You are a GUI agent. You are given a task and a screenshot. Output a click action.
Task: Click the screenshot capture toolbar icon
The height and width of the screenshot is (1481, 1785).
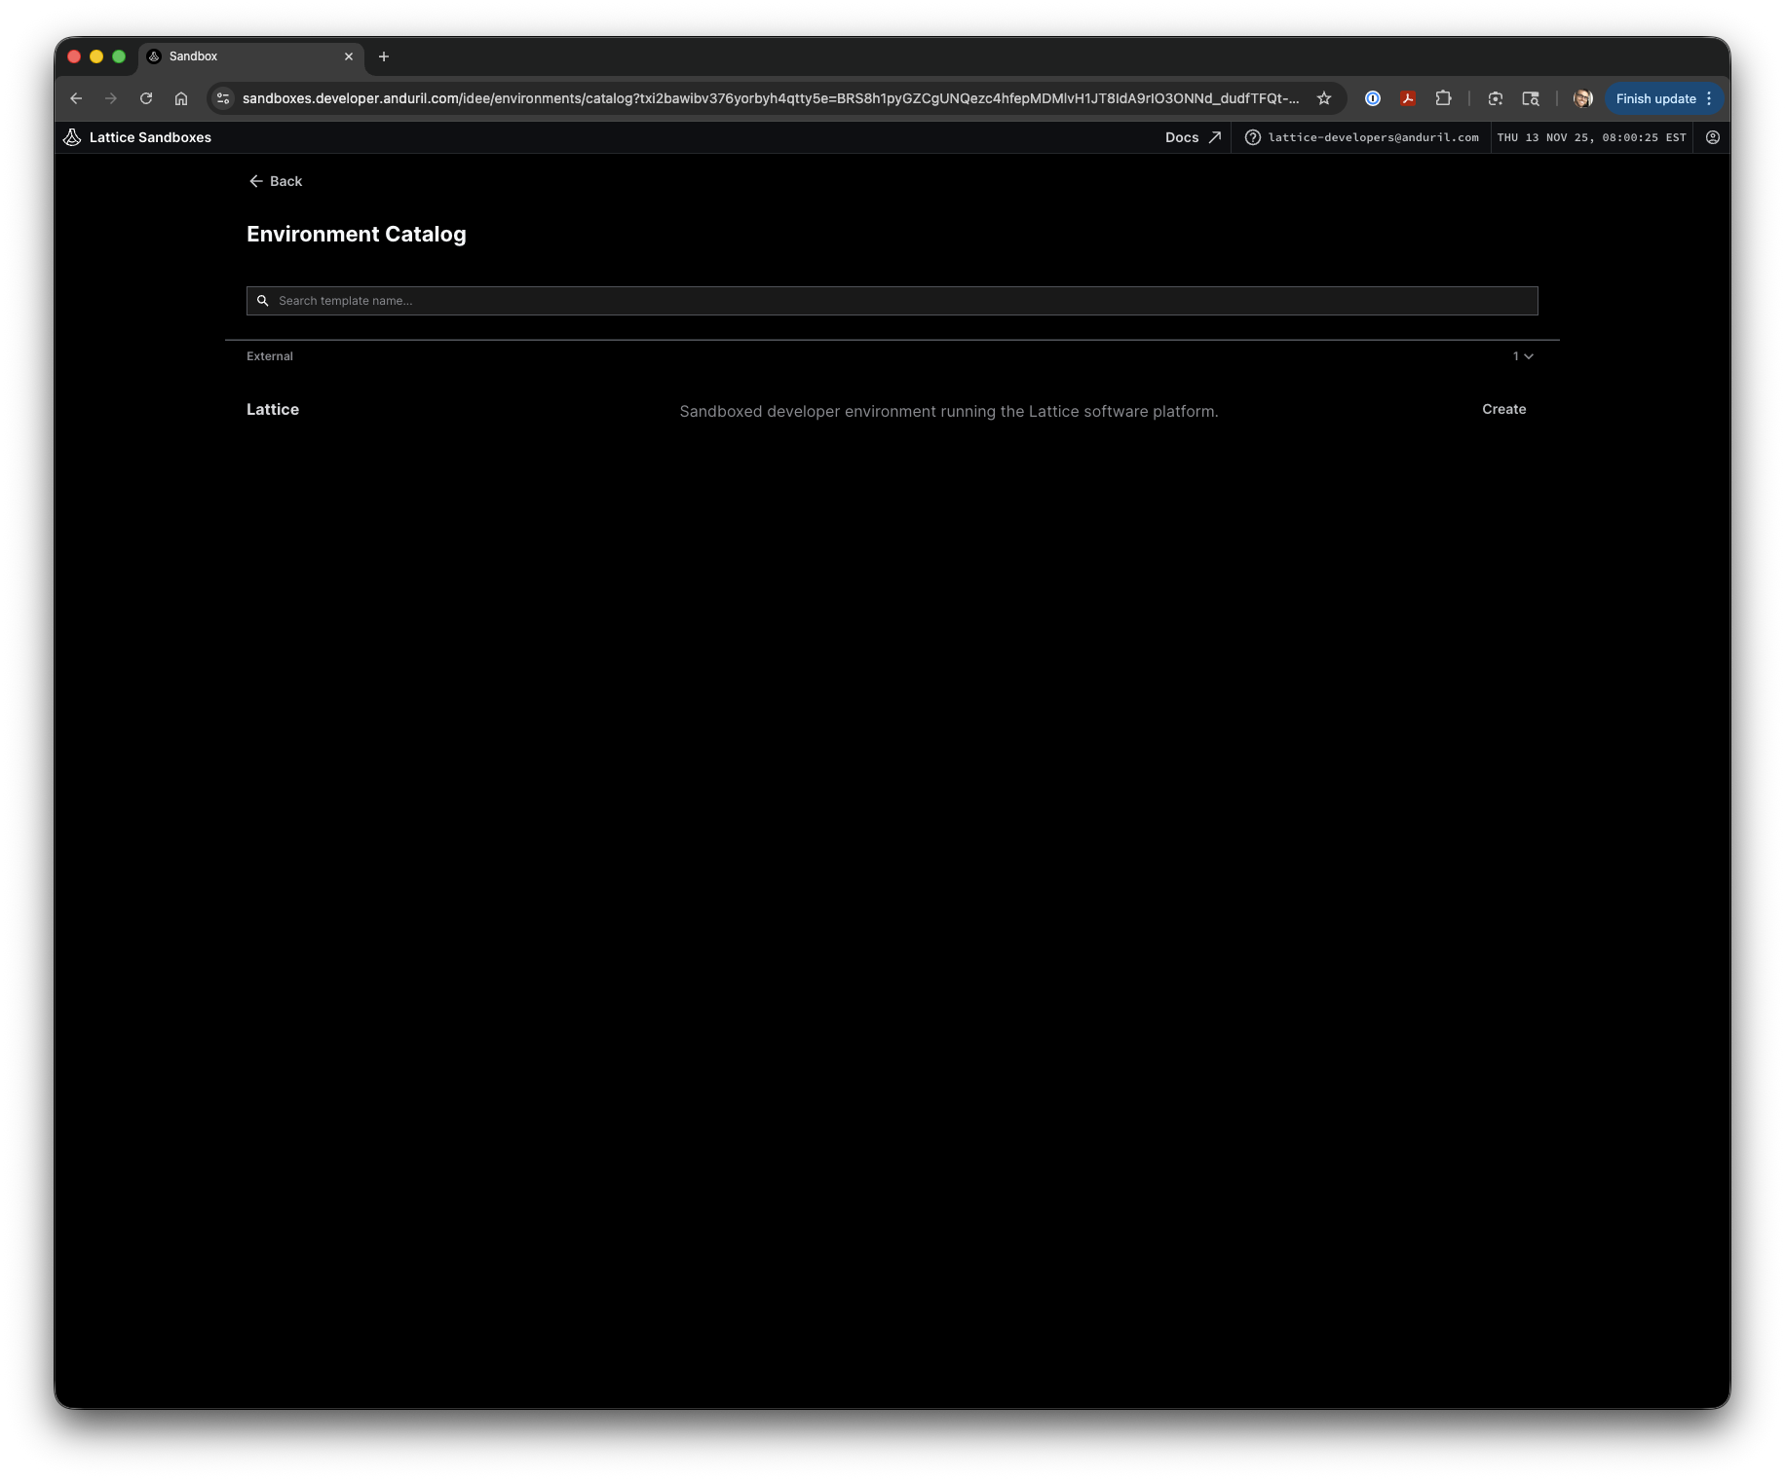(x=1496, y=98)
